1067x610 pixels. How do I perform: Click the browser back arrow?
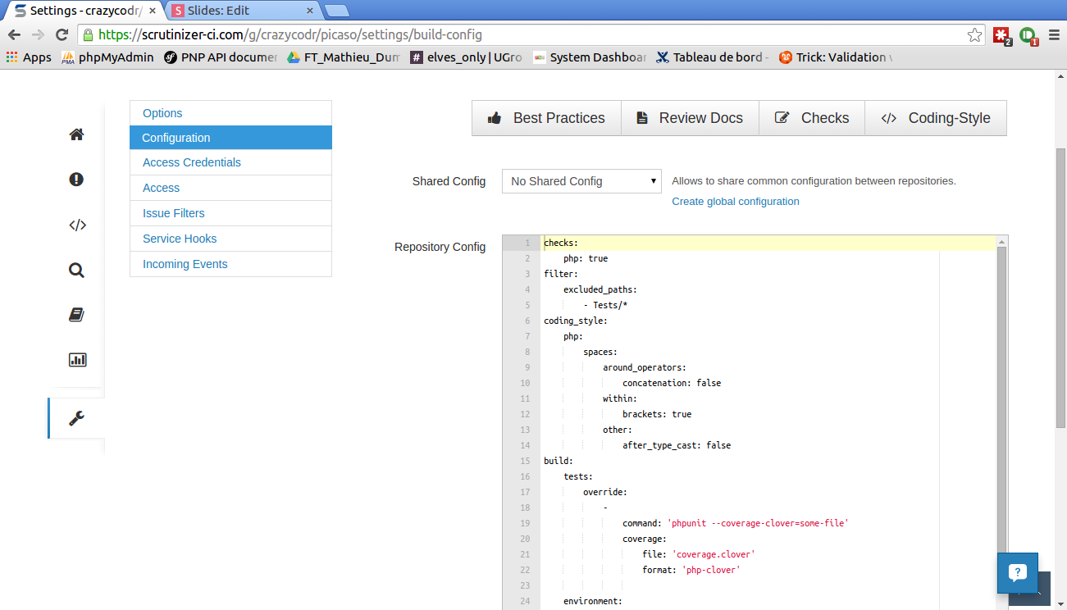tap(14, 34)
